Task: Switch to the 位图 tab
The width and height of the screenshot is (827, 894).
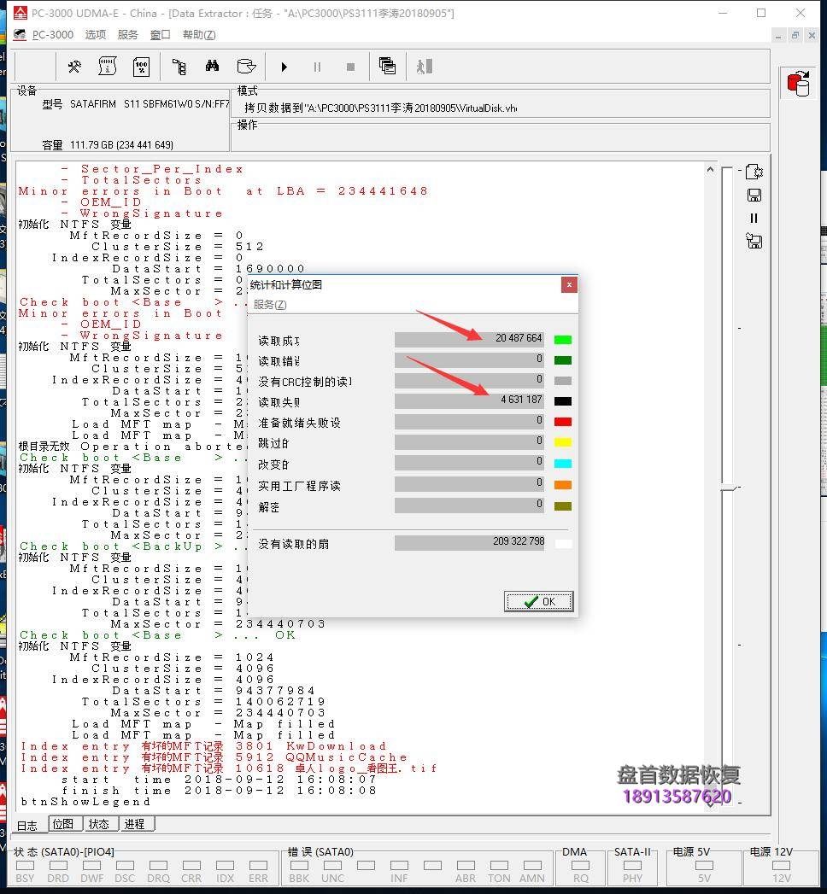Action: (x=63, y=824)
